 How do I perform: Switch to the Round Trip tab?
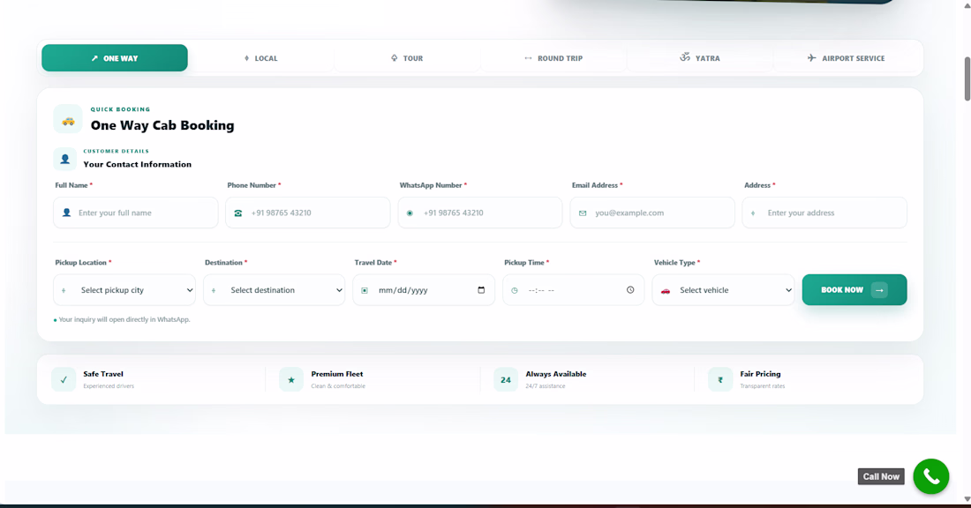pyautogui.click(x=553, y=58)
